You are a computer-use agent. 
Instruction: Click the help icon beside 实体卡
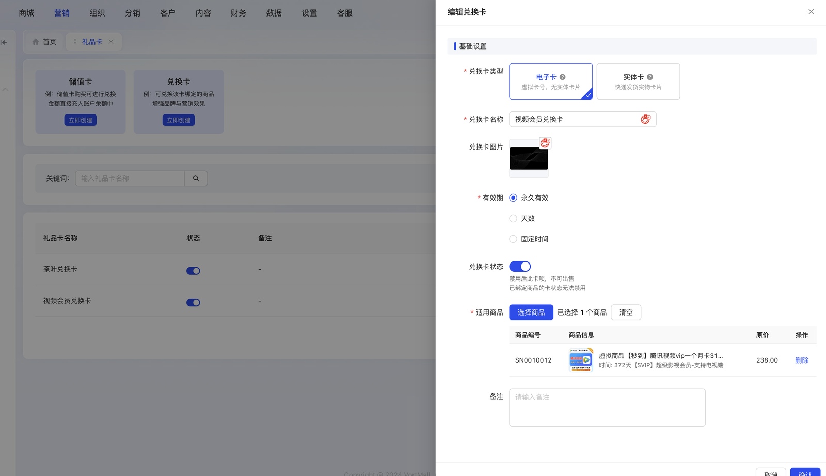650,77
